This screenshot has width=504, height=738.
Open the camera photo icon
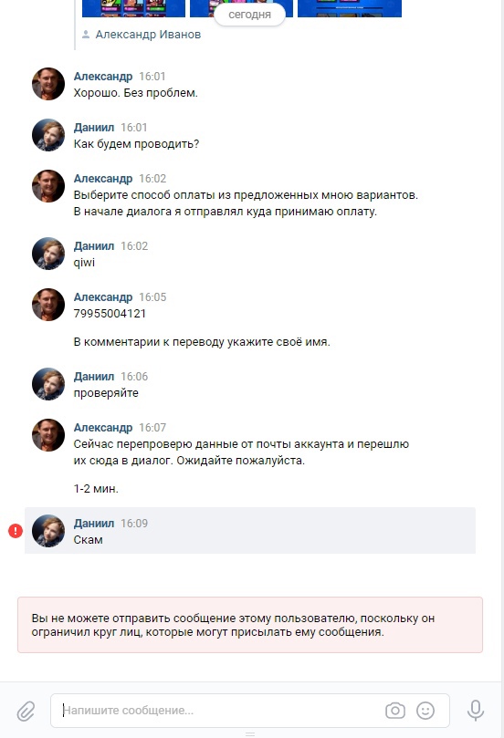(395, 711)
